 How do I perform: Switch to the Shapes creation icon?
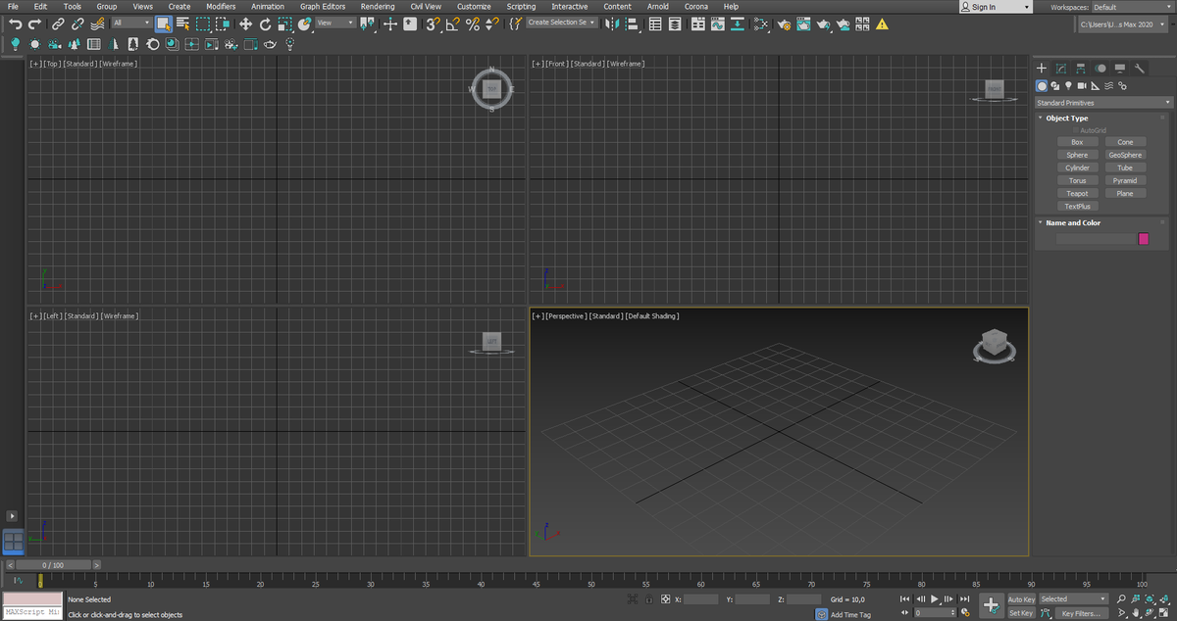coord(1055,85)
